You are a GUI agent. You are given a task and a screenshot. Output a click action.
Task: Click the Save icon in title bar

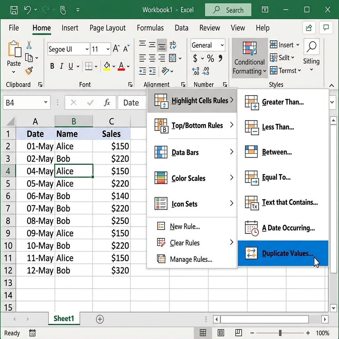tap(14, 10)
